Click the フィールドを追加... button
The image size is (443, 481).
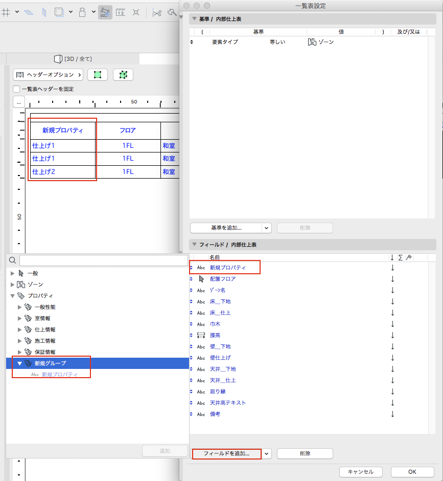(226, 453)
